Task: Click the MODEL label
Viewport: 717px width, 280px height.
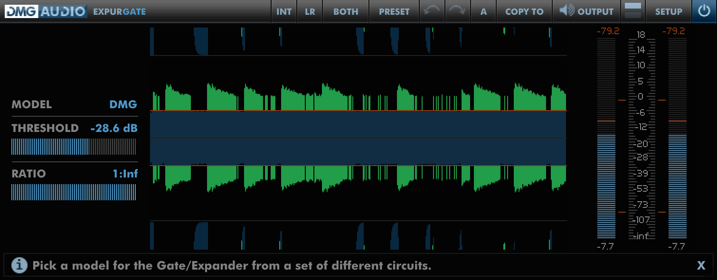Action: [31, 104]
